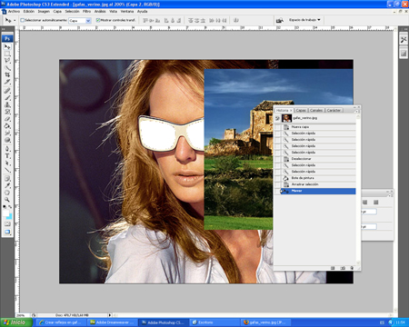
Task: Select the History Brush tool
Action: (x=7, y=112)
